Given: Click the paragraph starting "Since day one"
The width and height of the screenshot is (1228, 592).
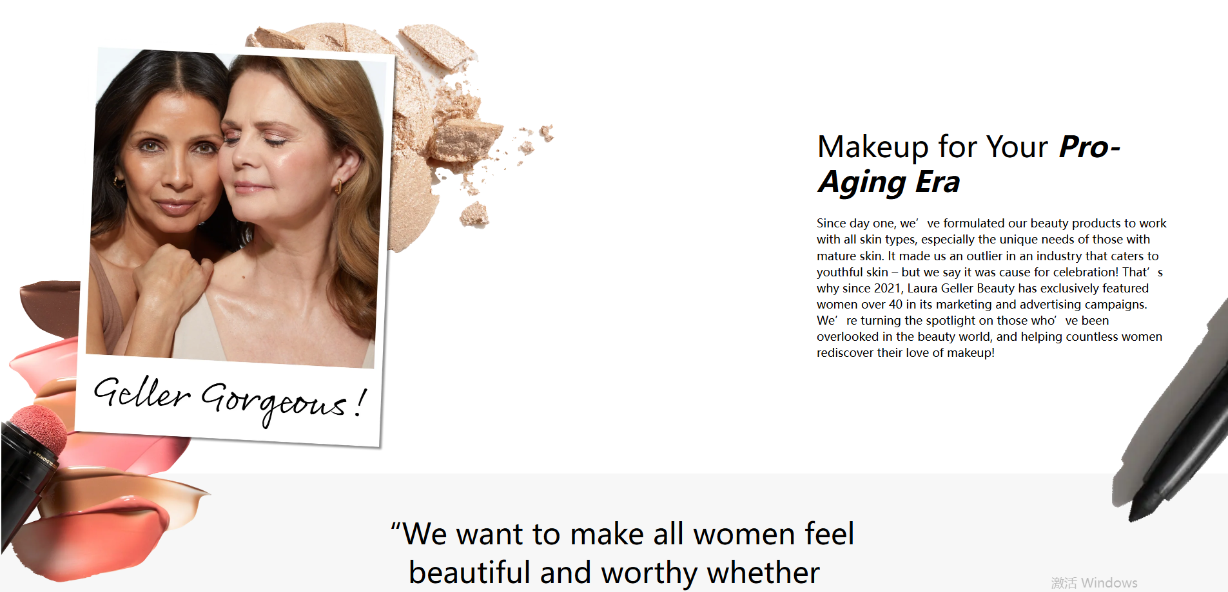Looking at the screenshot, I should pos(991,288).
